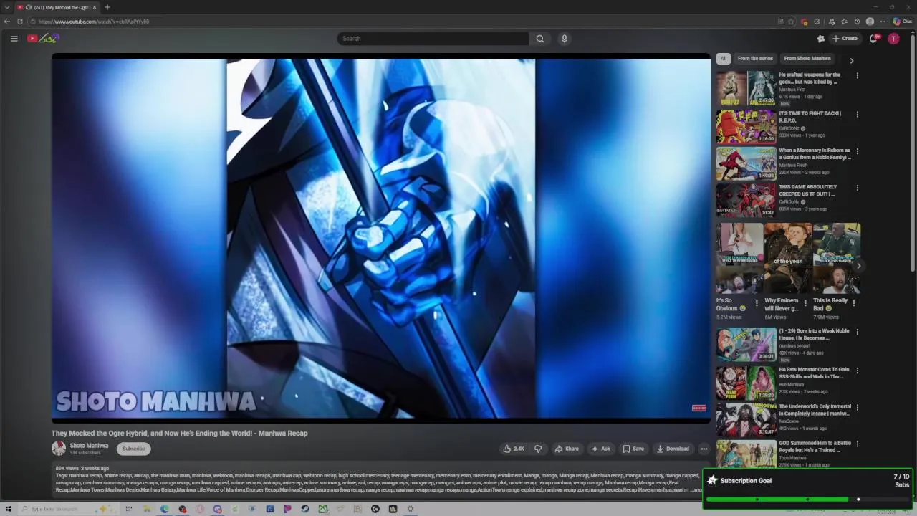The height and width of the screenshot is (516, 917).
Task: Open more actions ellipsis below video
Action: pyautogui.click(x=704, y=449)
